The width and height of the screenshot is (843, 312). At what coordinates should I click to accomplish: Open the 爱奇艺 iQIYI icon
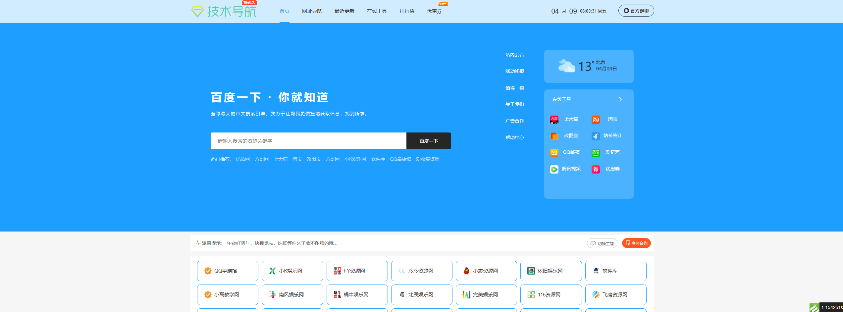pos(596,153)
